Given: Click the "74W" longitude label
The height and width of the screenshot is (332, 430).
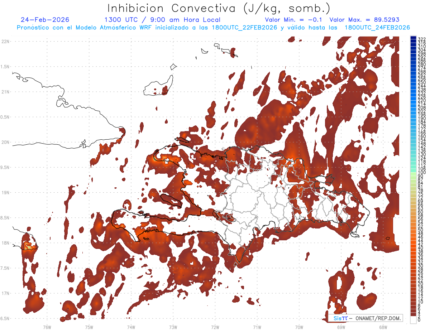Looking at the screenshot, I should click(131, 327).
